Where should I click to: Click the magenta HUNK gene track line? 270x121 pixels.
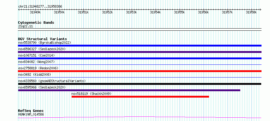pos(140,117)
